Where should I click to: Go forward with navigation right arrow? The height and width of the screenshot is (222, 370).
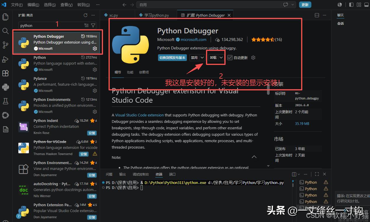pyautogui.click(x=132, y=5)
